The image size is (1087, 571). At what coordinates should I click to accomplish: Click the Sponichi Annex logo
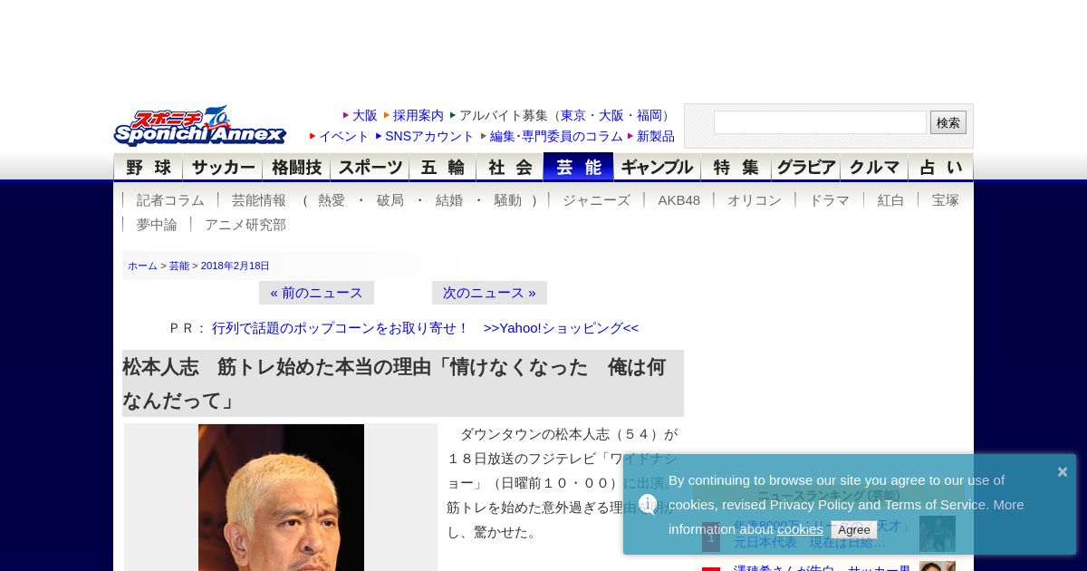click(199, 126)
